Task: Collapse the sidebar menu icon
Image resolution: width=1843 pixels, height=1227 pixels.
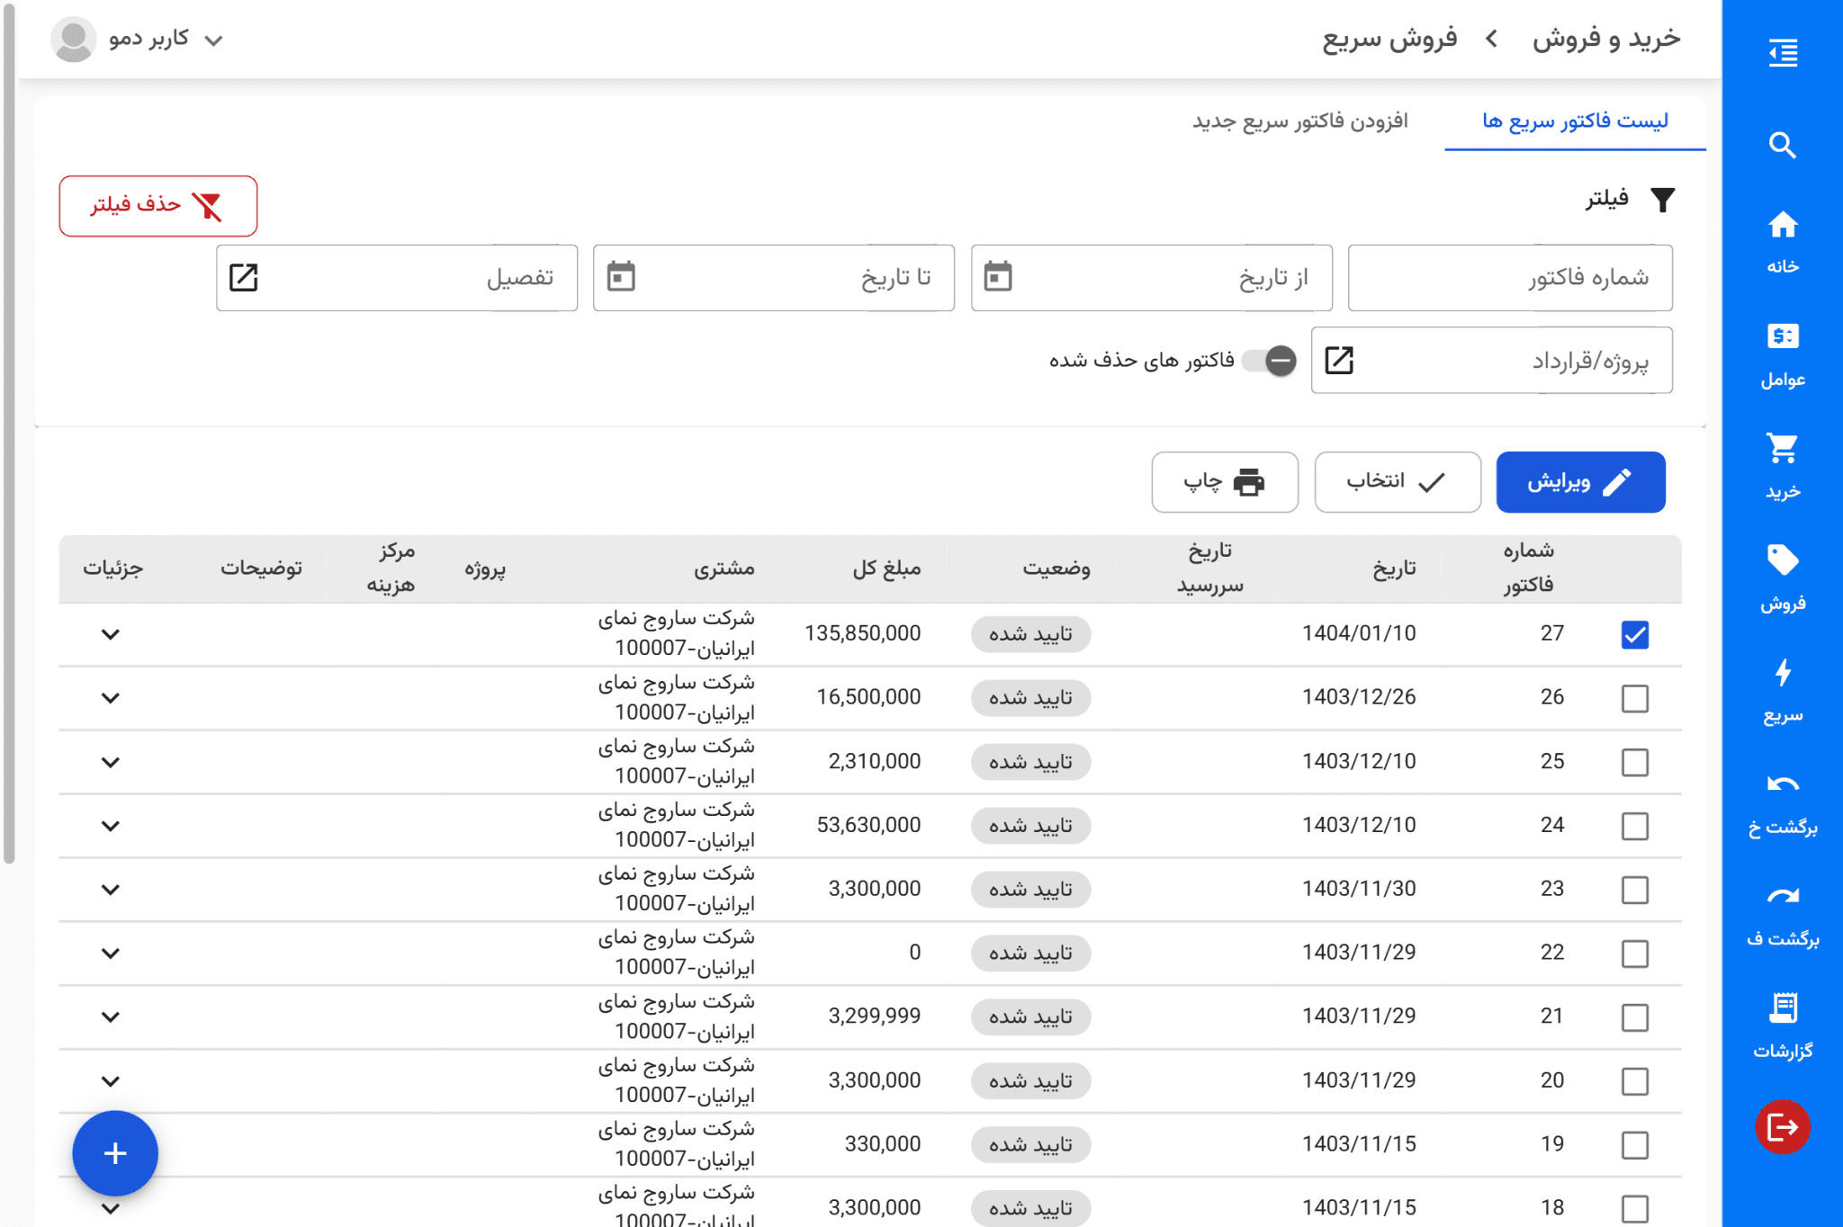Action: pos(1783,52)
